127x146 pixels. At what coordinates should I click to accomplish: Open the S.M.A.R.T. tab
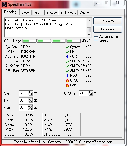click(68, 13)
